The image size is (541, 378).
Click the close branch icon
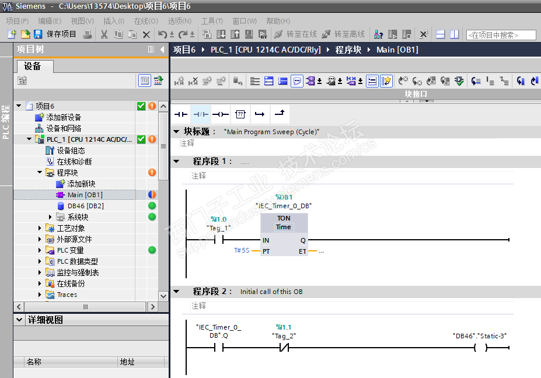point(280,114)
